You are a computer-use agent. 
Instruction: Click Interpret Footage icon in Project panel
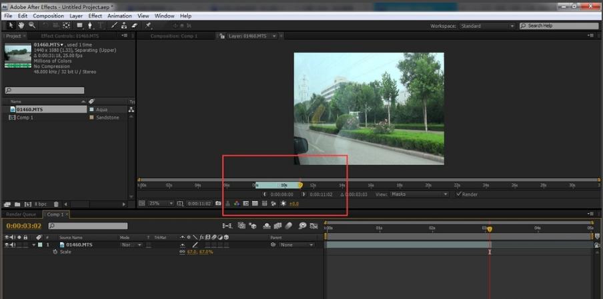7,204
